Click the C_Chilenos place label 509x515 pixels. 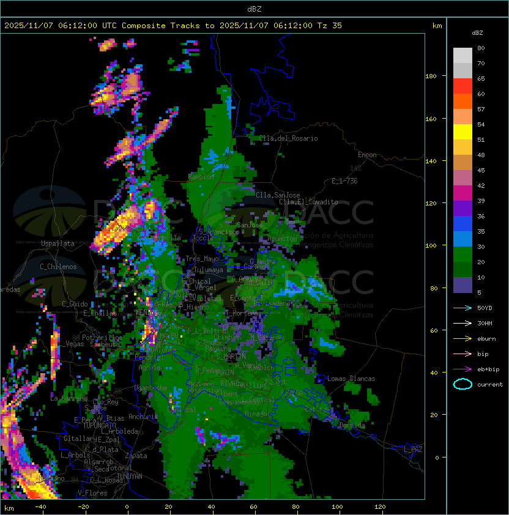pos(58,267)
